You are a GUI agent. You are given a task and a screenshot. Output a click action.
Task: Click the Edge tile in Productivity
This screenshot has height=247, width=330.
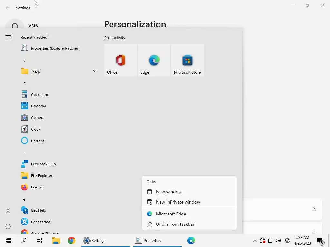click(154, 60)
